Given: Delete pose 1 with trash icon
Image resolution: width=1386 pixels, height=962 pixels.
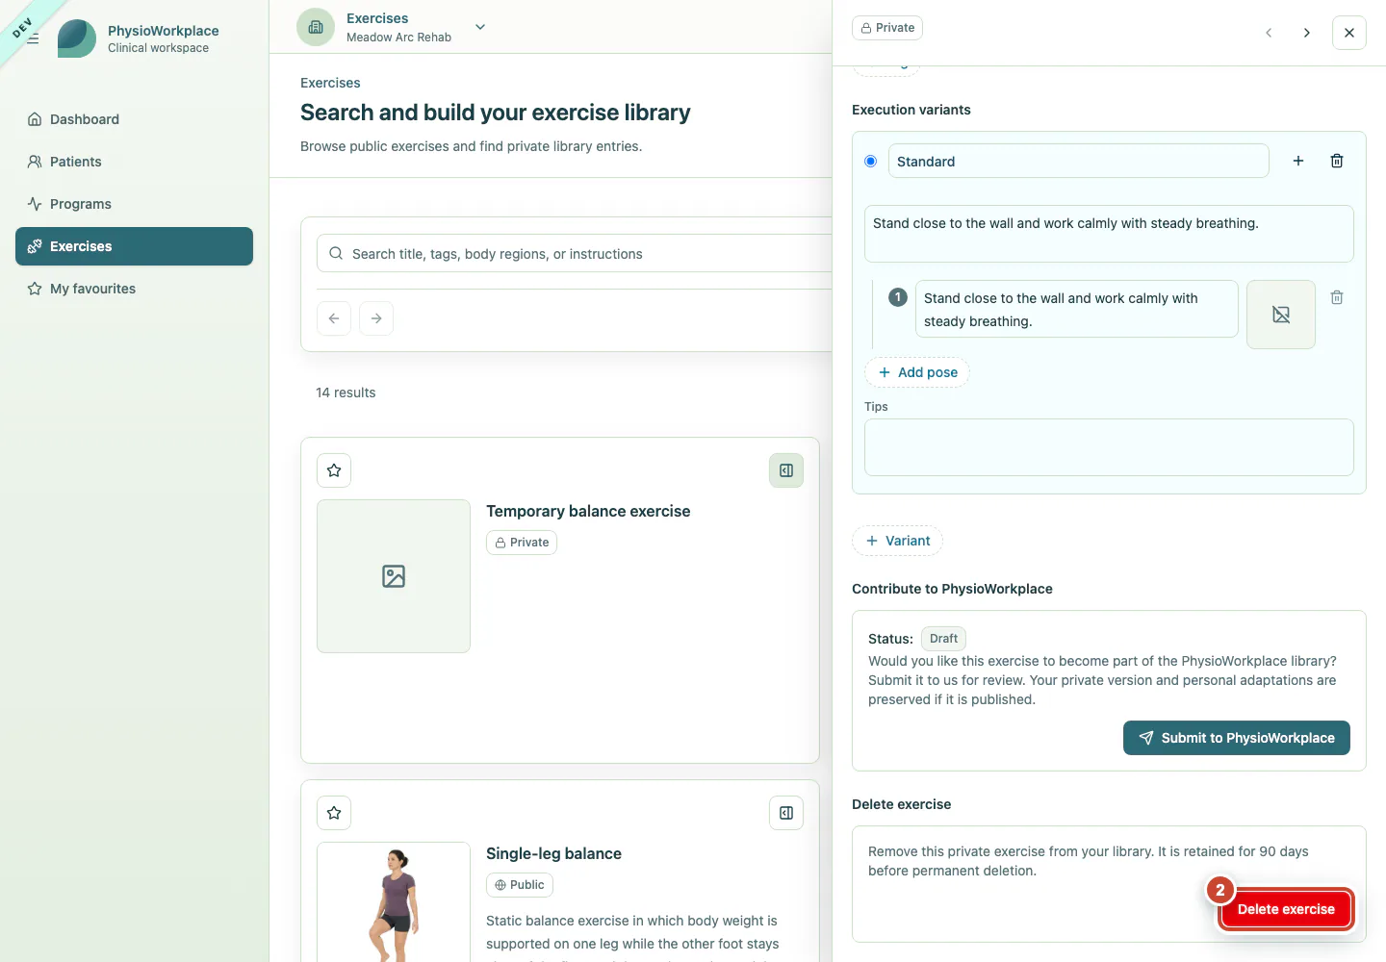Looking at the screenshot, I should [x=1337, y=297].
